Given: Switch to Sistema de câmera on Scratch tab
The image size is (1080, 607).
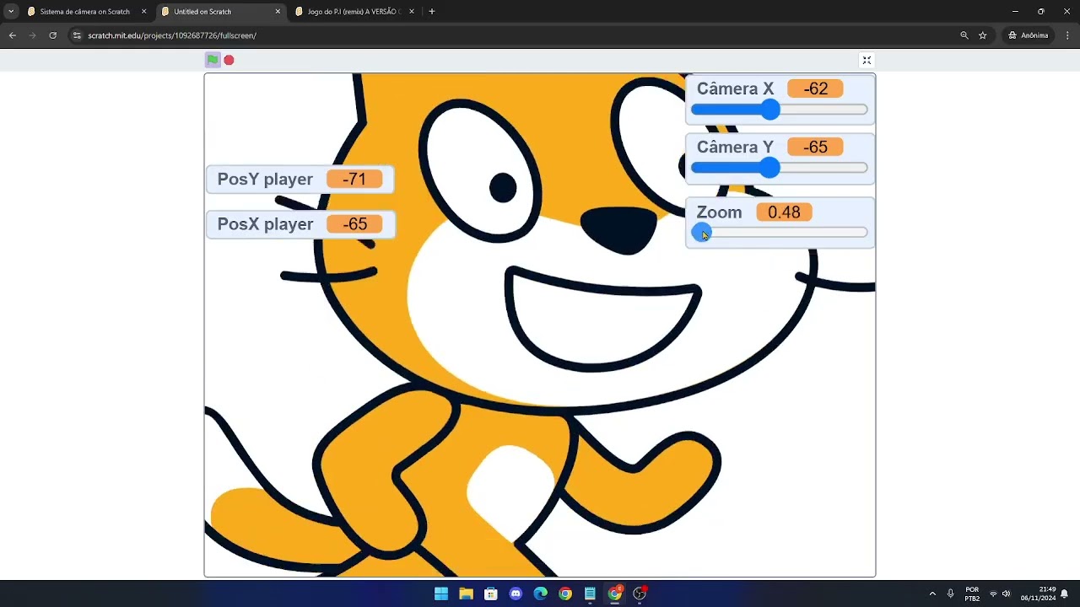Looking at the screenshot, I should pos(86,12).
